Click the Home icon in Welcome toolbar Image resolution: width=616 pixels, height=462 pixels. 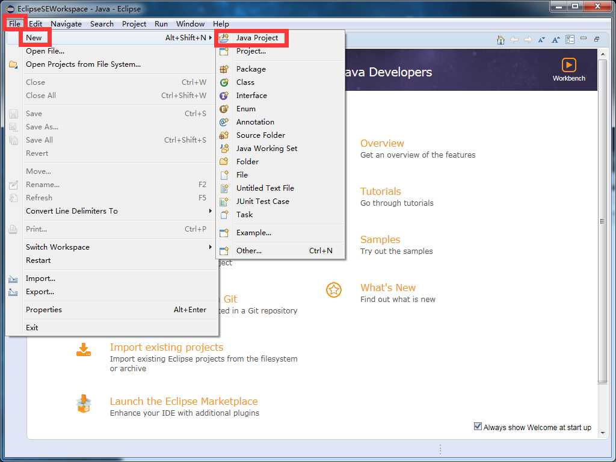[500, 39]
